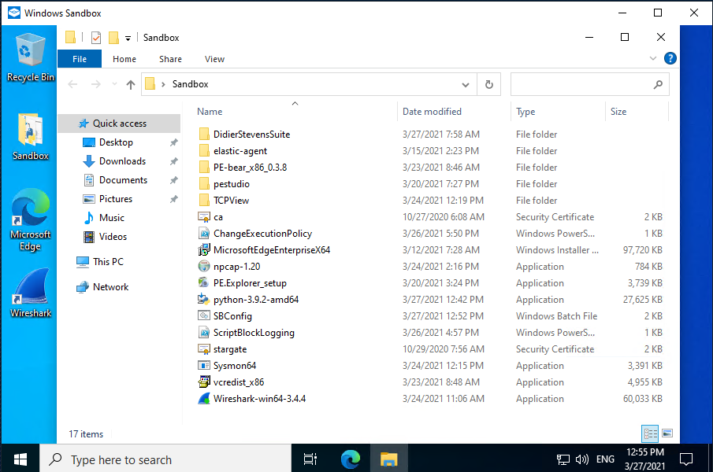Switch to Large icons view in status bar
Image resolution: width=713 pixels, height=472 pixels.
667,433
